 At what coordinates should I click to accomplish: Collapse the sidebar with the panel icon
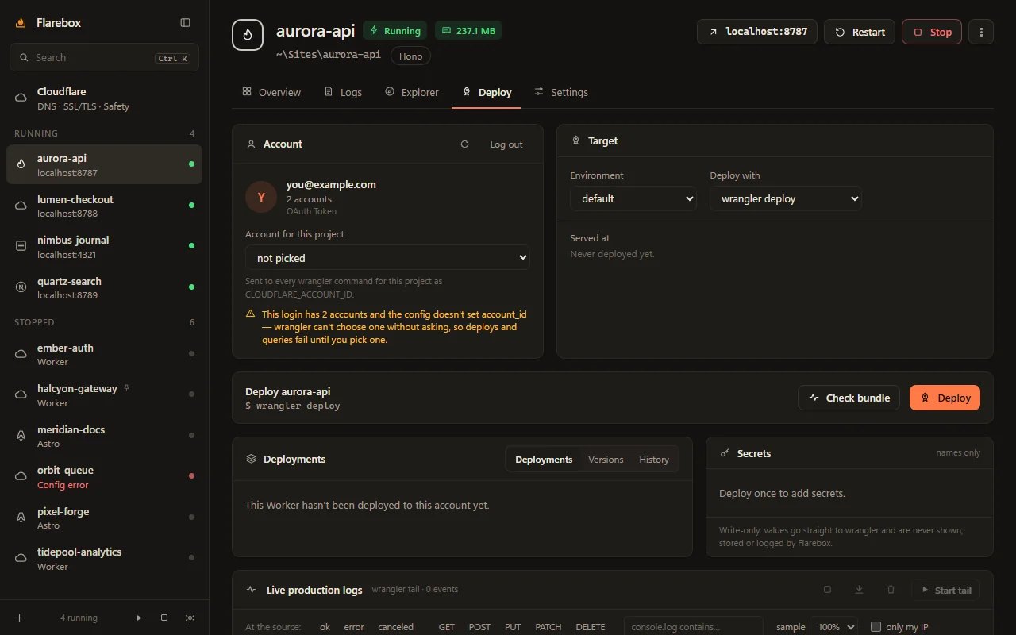(186, 23)
